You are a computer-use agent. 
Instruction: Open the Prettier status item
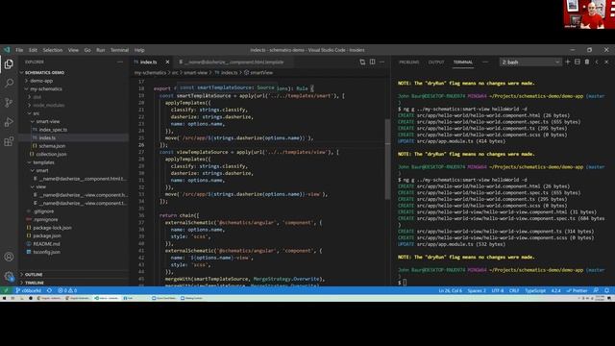click(577, 290)
